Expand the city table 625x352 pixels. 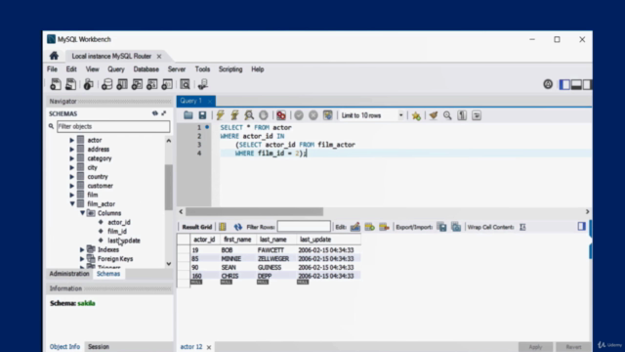(x=71, y=167)
